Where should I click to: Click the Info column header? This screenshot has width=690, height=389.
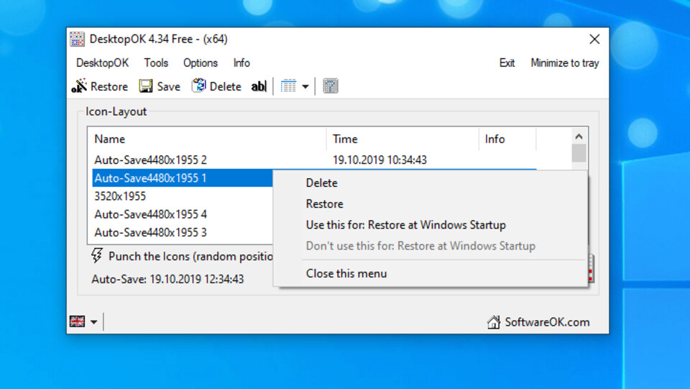pyautogui.click(x=507, y=139)
